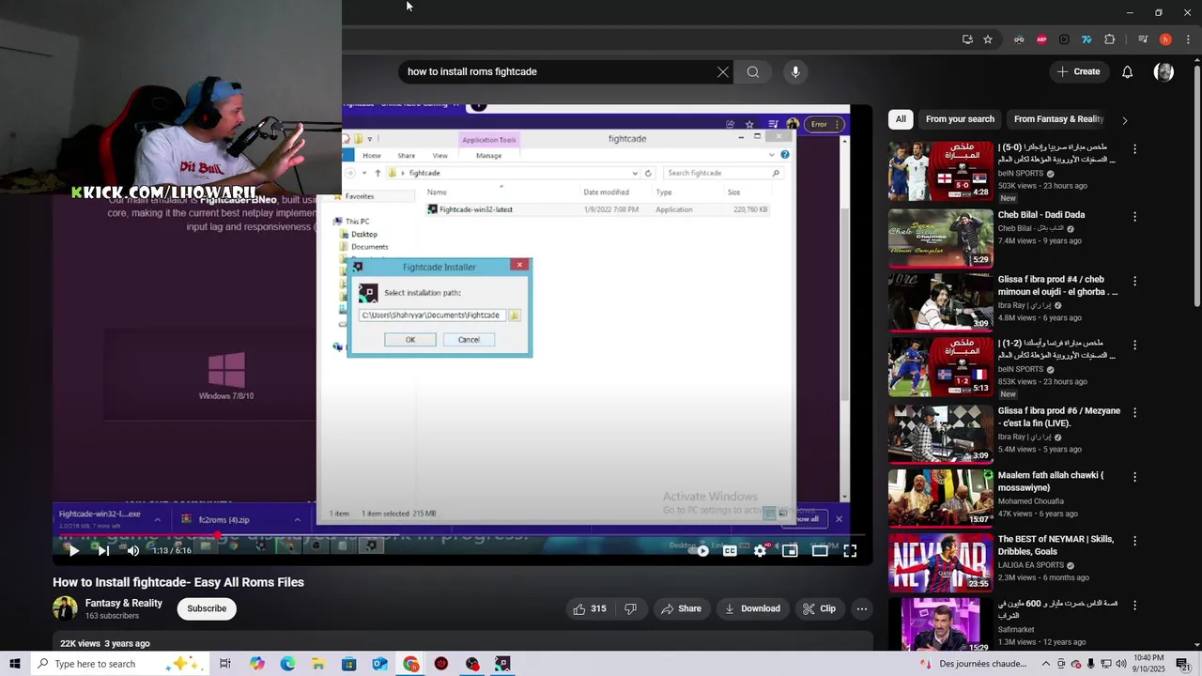Image resolution: width=1202 pixels, height=676 pixels.
Task: Click the install app icon in address bar
Action: [x=967, y=39]
